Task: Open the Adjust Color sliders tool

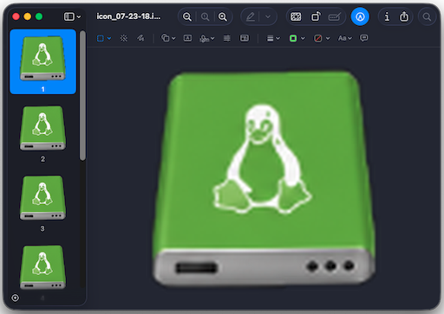Action: point(227,38)
